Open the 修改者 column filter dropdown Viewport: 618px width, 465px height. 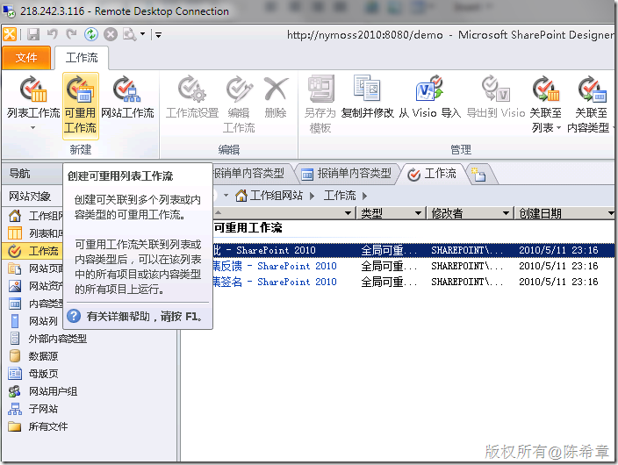[x=506, y=213]
